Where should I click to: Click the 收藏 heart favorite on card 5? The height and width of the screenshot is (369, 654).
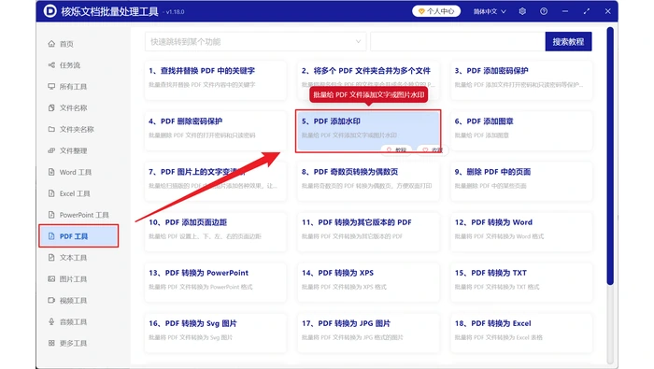click(x=433, y=149)
